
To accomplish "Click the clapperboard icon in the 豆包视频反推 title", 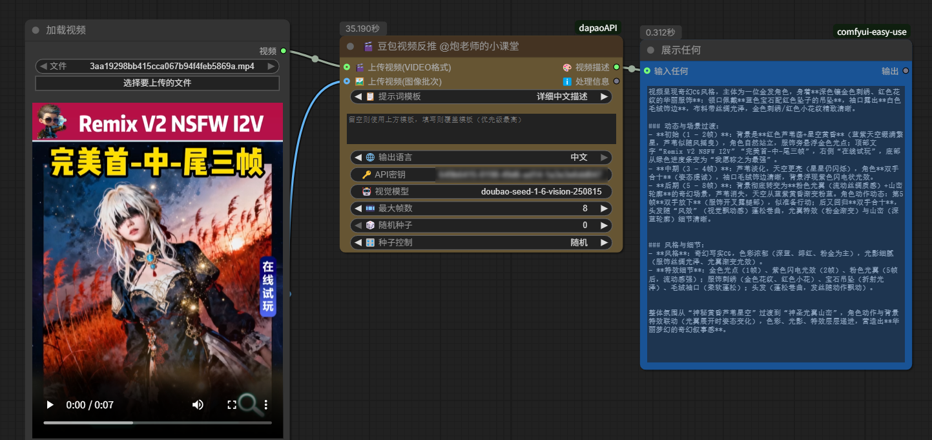I will 369,47.
